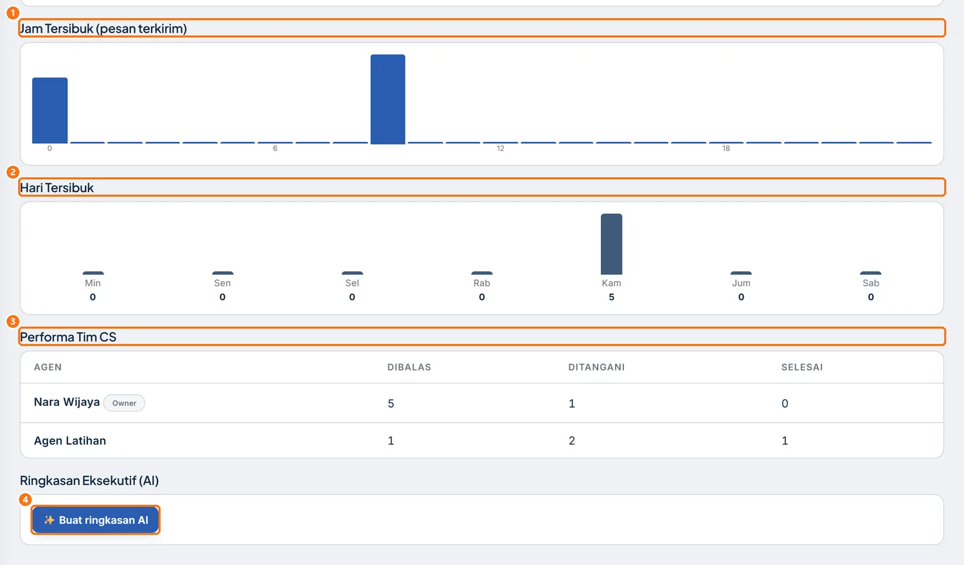This screenshot has height=565, width=964.
Task: Select the Ringkasan Eksekutif (AI) heading
Action: click(89, 480)
